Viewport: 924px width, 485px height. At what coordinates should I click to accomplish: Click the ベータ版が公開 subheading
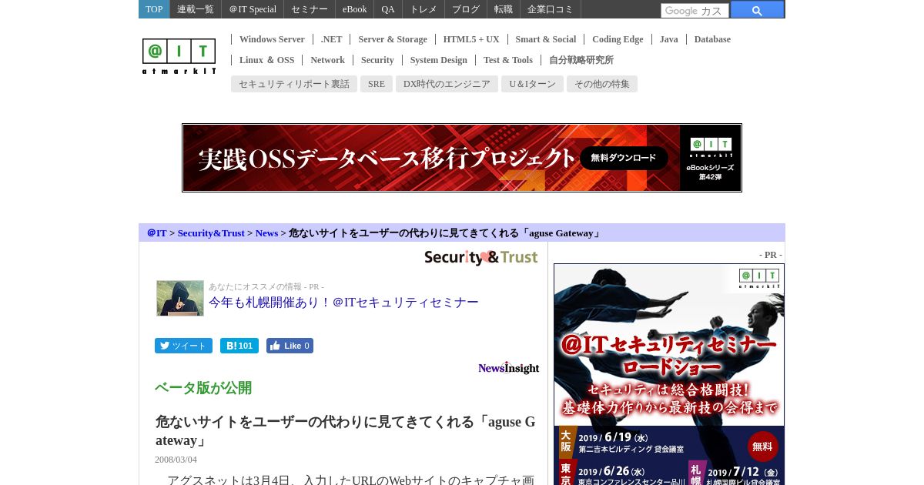[x=203, y=388]
